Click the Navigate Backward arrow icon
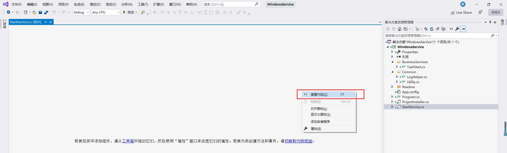 [8, 12]
